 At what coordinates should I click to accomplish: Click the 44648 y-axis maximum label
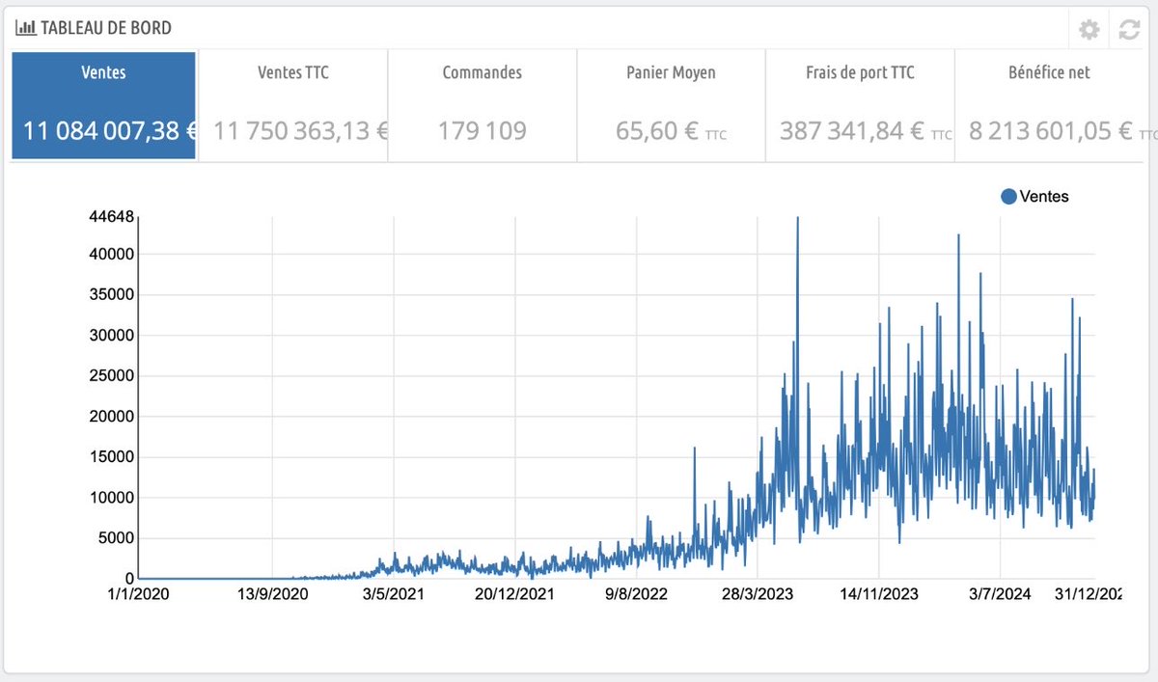[x=112, y=217]
